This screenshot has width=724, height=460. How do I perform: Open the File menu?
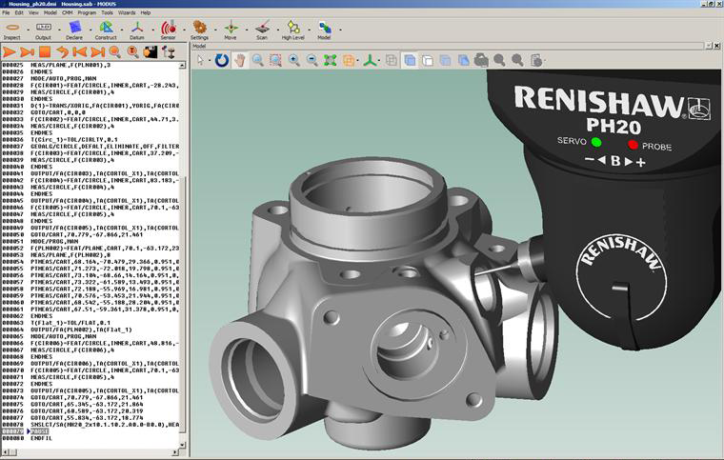point(6,13)
